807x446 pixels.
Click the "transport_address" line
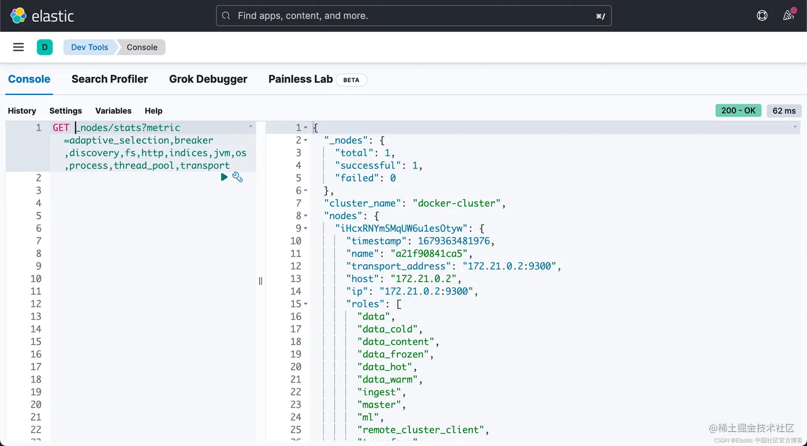453,266
